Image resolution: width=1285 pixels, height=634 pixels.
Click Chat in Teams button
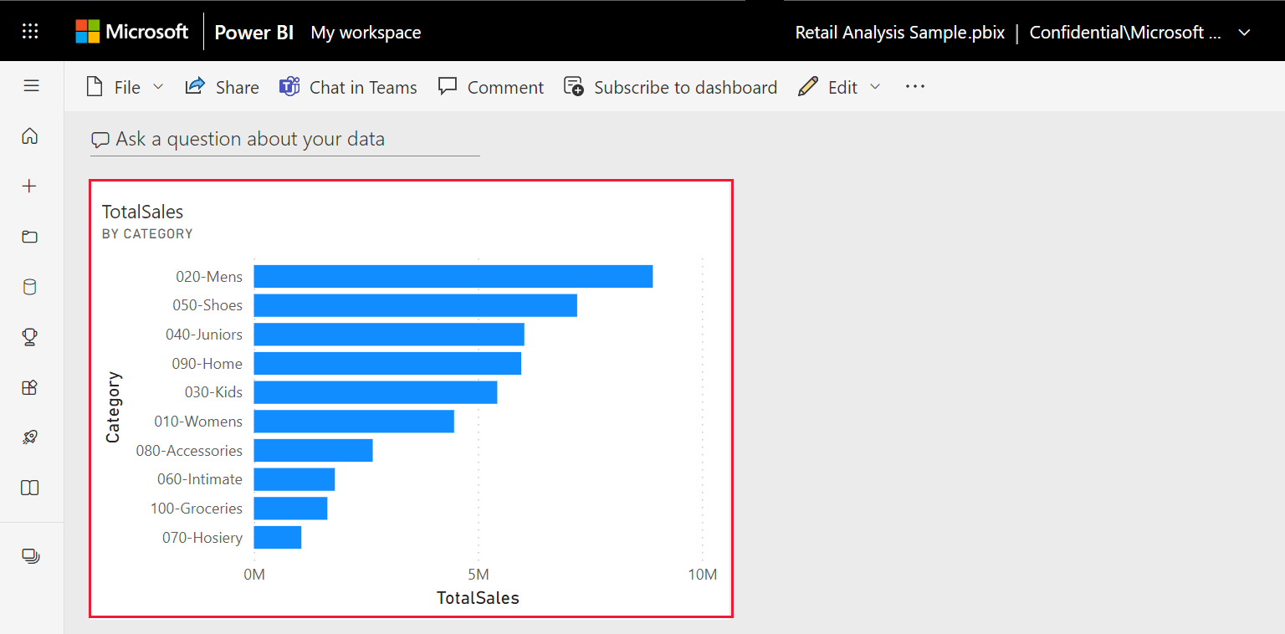pos(348,87)
